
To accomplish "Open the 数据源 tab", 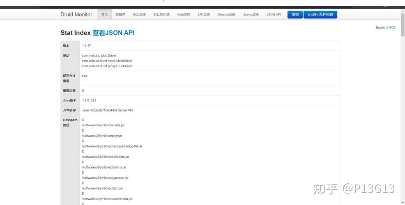I will pos(120,14).
